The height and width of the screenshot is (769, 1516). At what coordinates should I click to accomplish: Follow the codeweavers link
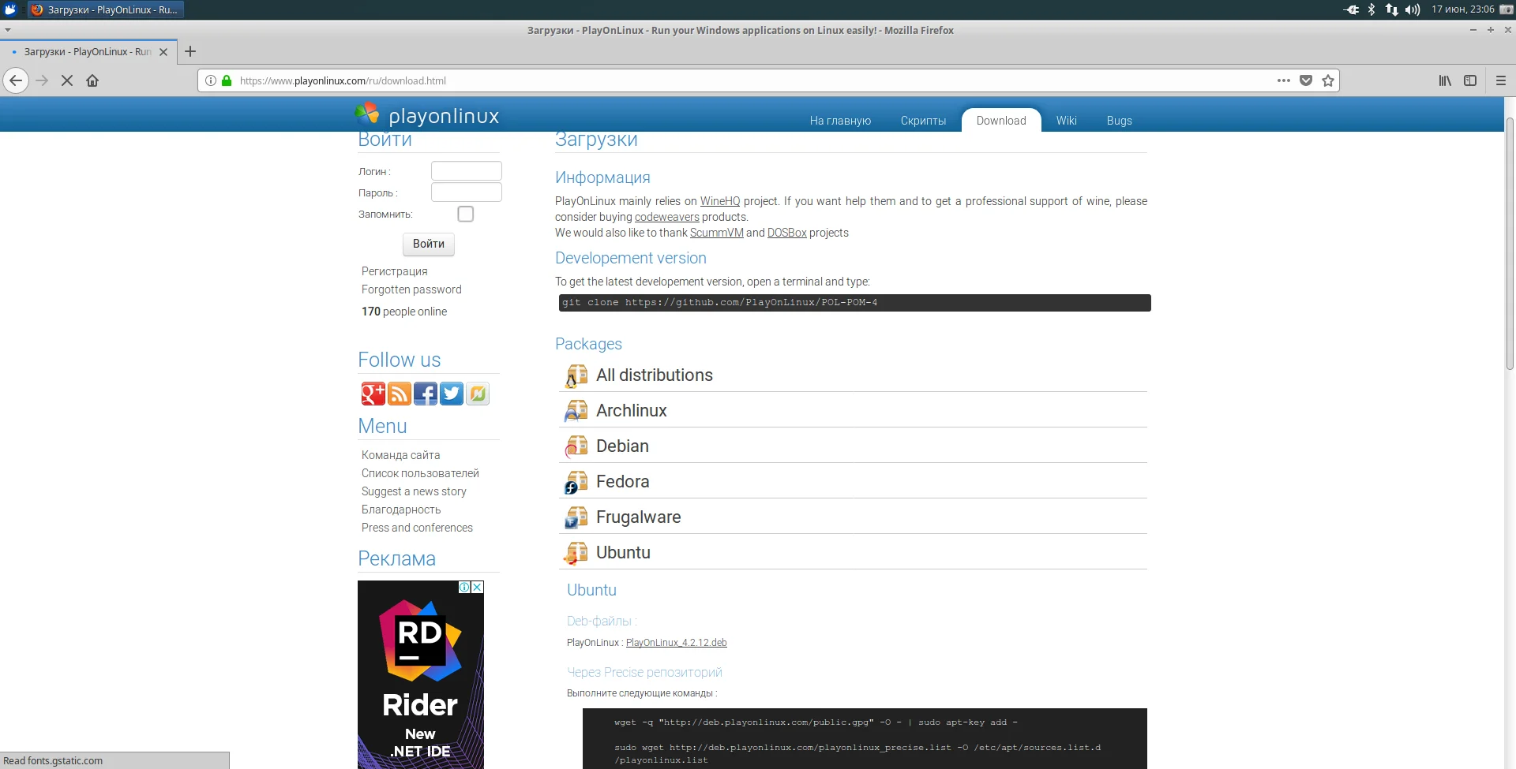coord(667,217)
